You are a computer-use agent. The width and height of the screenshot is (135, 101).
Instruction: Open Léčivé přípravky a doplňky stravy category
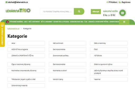tap(109, 72)
